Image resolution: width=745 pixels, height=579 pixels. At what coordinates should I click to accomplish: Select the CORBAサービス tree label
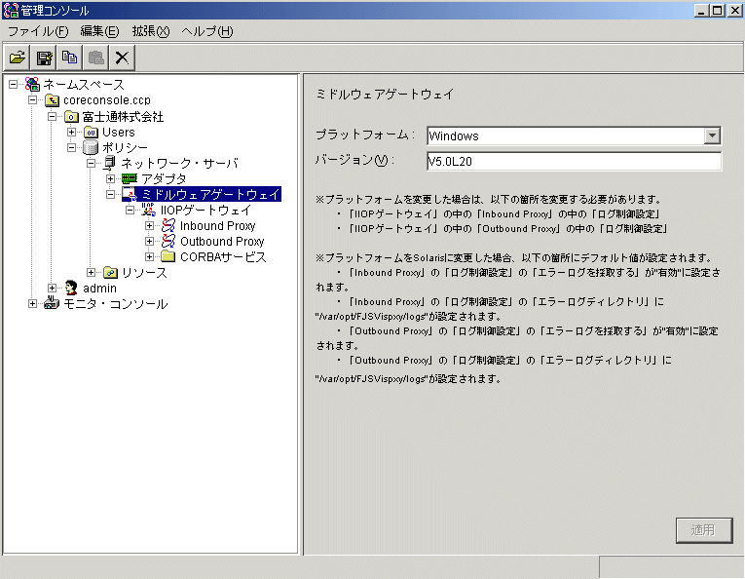coord(223,257)
